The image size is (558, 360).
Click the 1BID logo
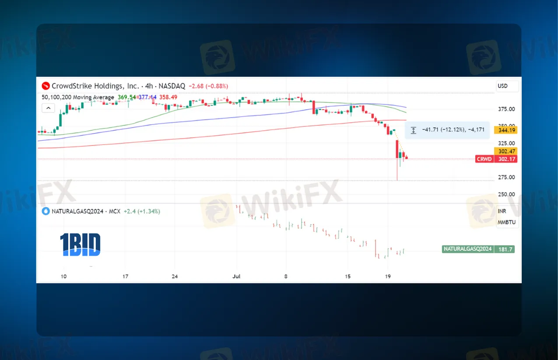point(80,245)
